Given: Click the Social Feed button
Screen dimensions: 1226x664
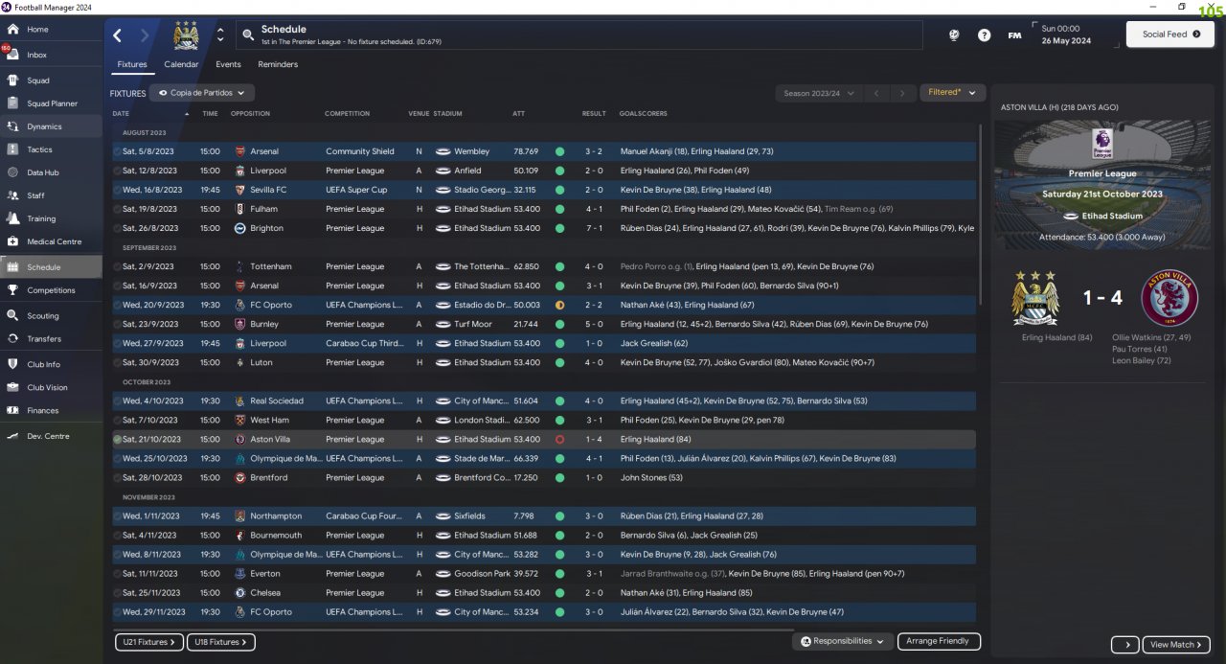Looking at the screenshot, I should point(1170,34).
